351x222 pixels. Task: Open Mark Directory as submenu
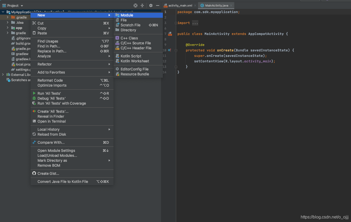72,160
